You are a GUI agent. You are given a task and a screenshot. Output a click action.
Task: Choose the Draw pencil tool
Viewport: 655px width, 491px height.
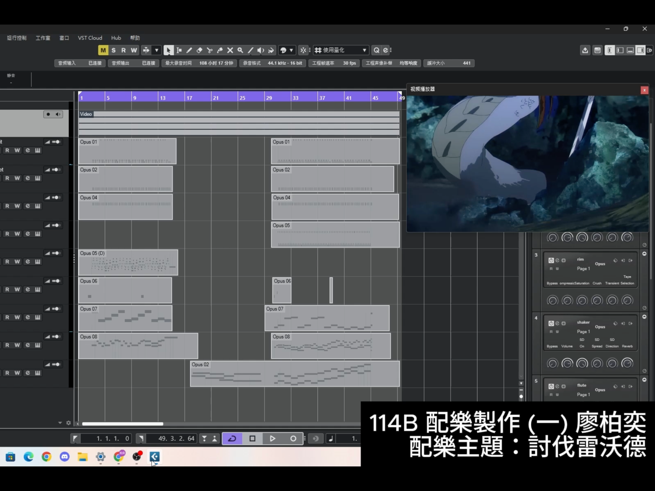coord(189,50)
